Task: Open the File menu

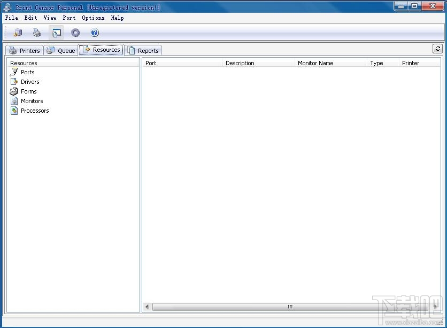Action: click(x=12, y=18)
